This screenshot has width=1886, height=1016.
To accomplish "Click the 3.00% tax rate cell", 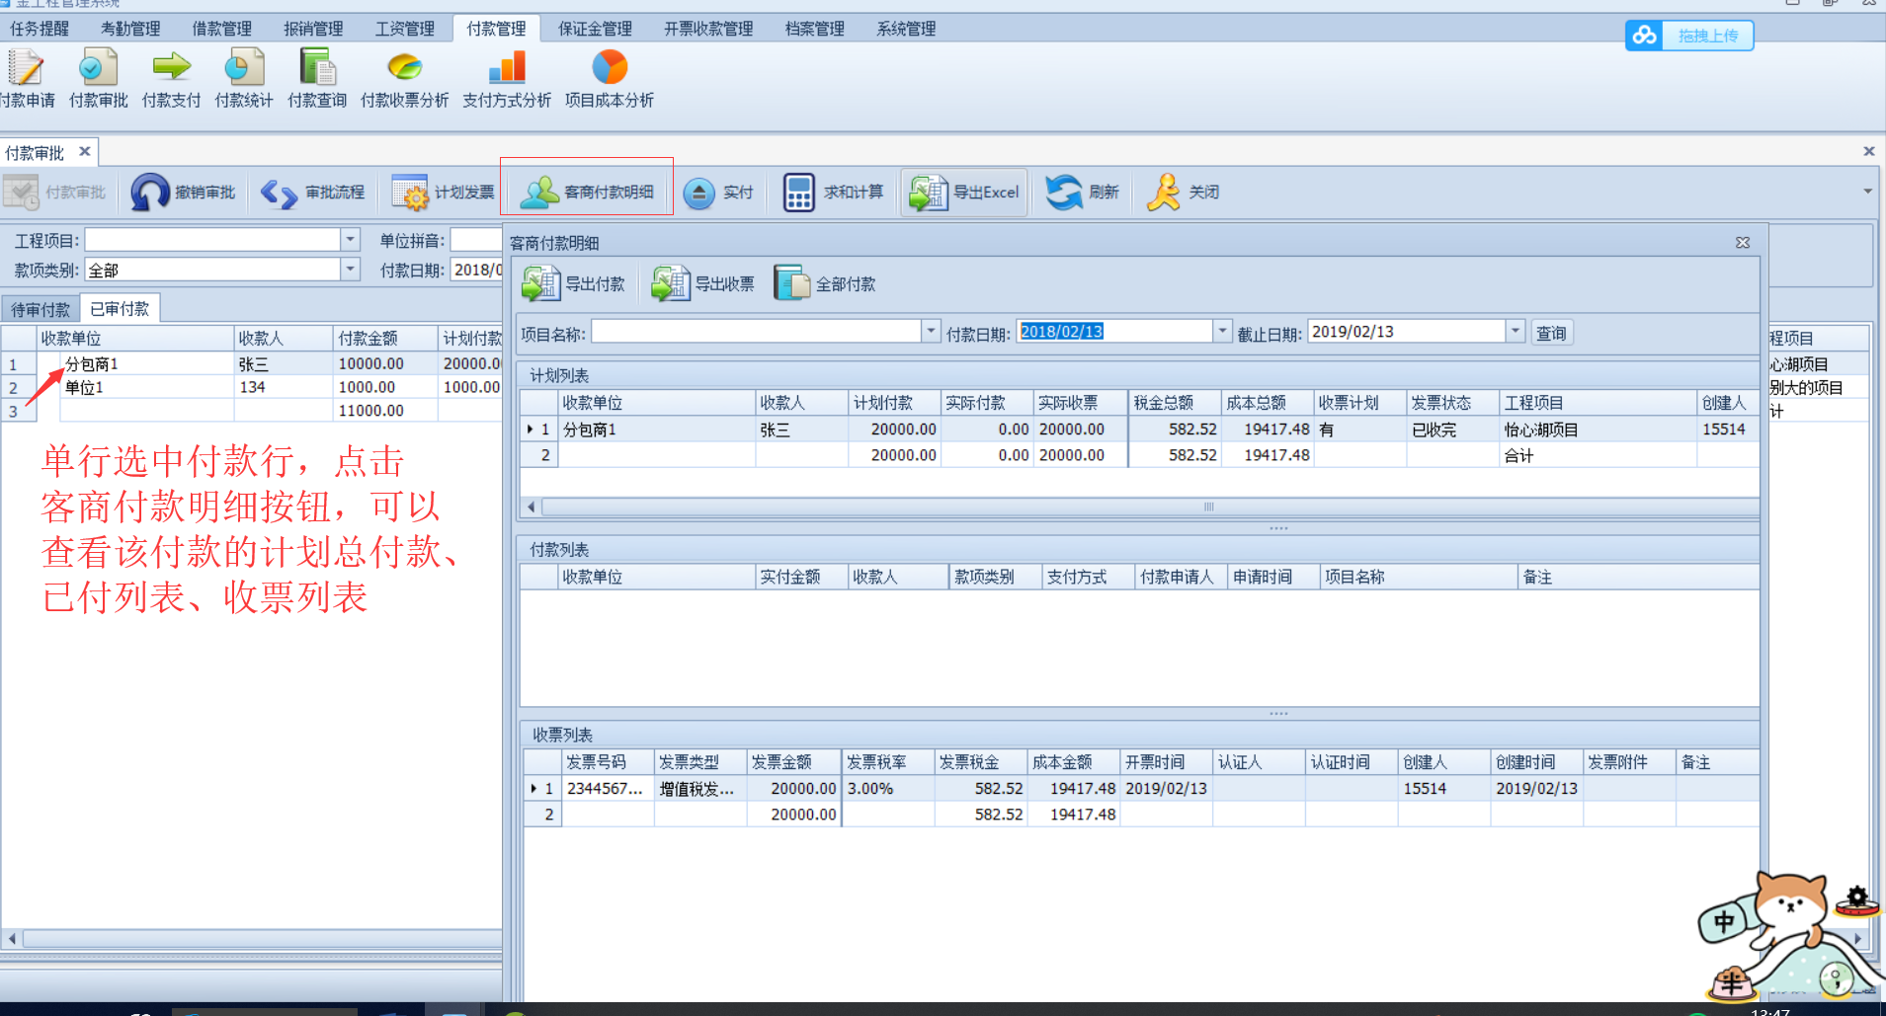I will [x=887, y=789].
